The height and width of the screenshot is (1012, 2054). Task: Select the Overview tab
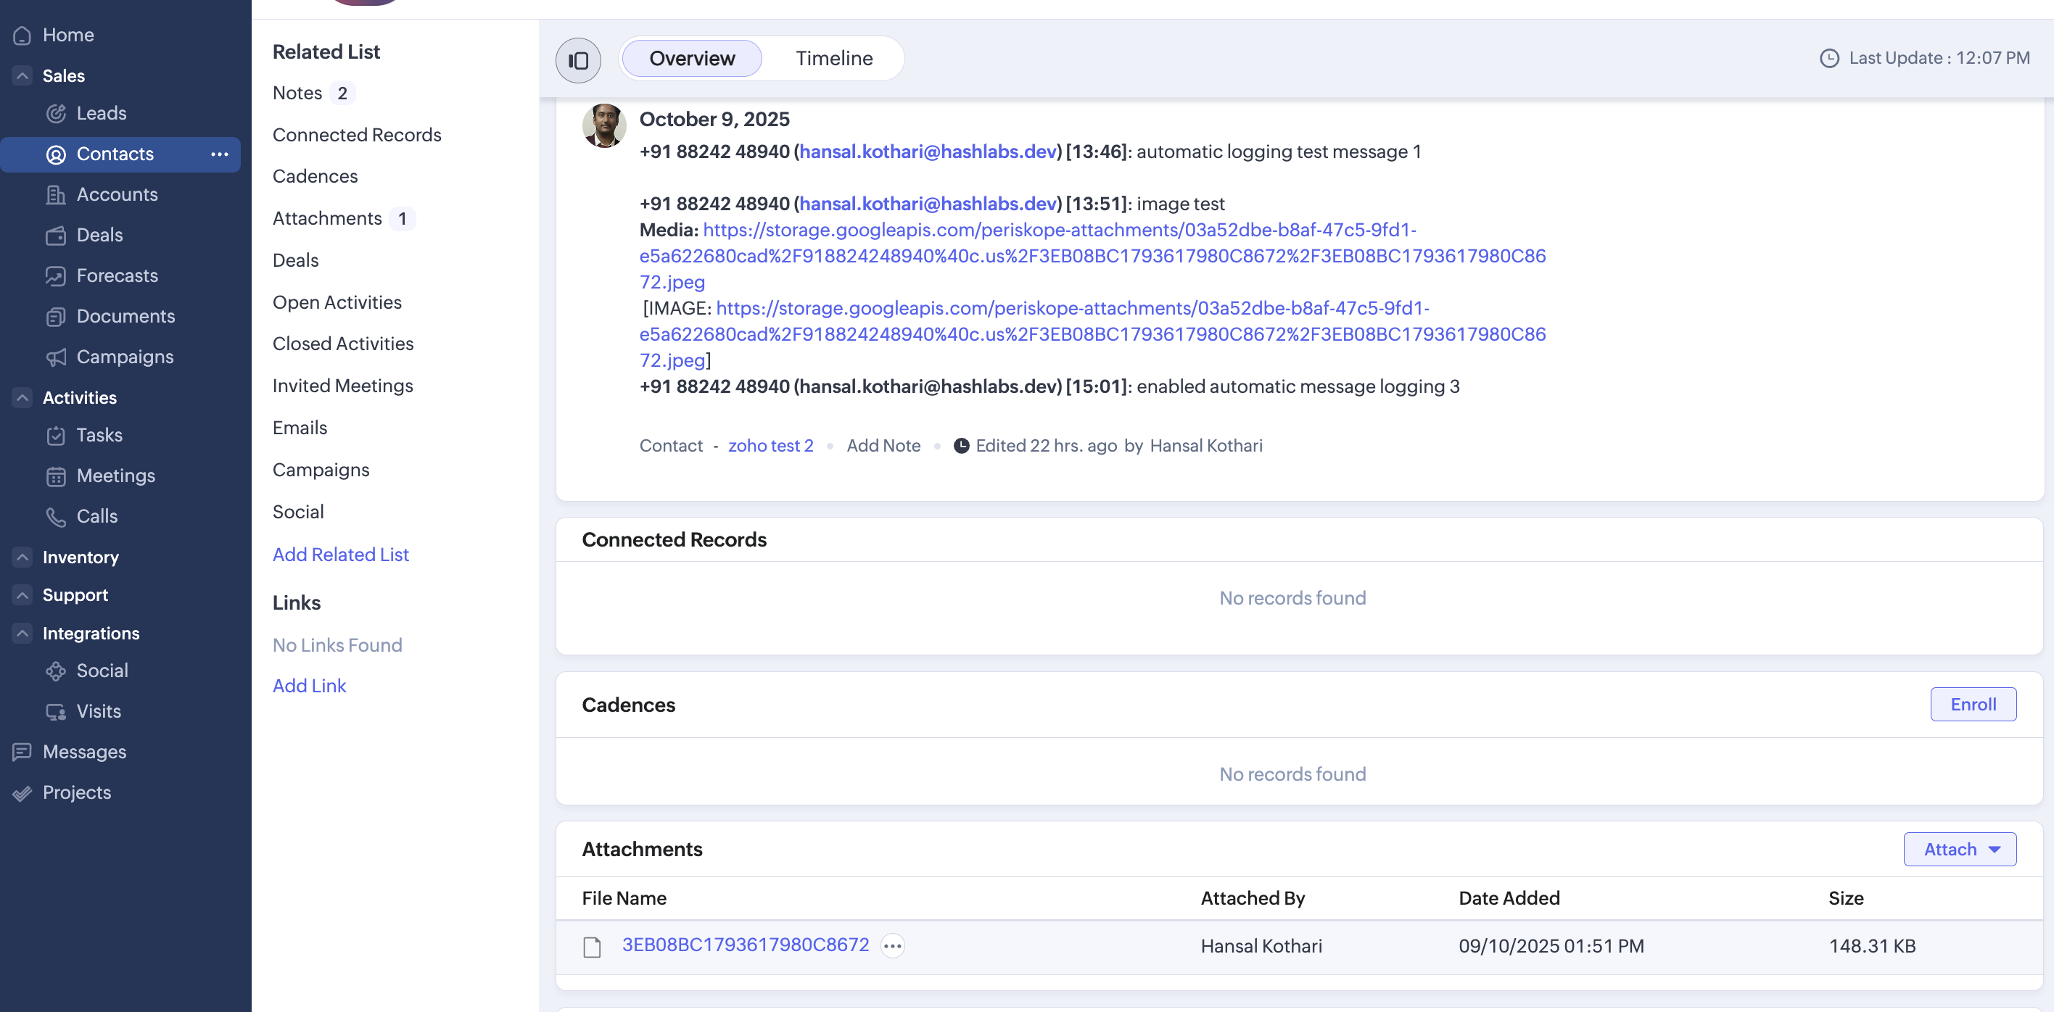point(691,58)
